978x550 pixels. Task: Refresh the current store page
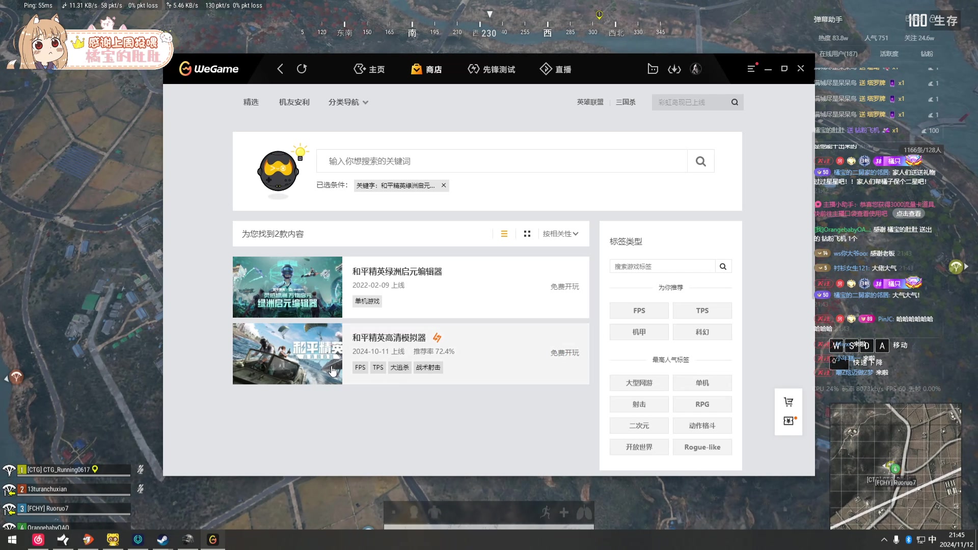(x=302, y=68)
